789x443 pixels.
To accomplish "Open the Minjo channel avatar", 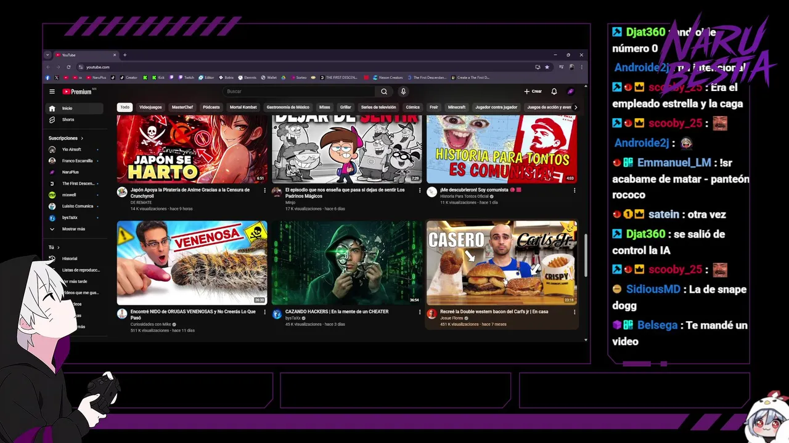I will pyautogui.click(x=277, y=192).
